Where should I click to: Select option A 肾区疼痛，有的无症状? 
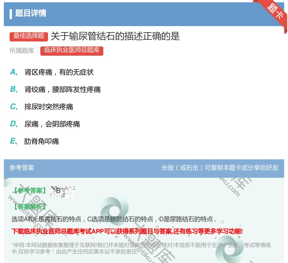[52, 72]
